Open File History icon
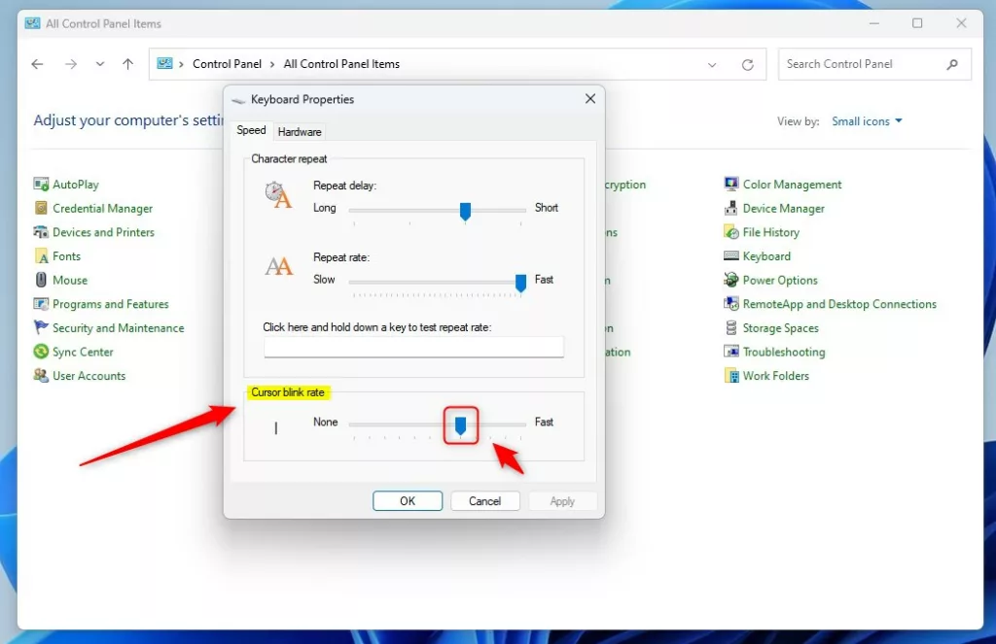This screenshot has width=996, height=644. click(731, 232)
